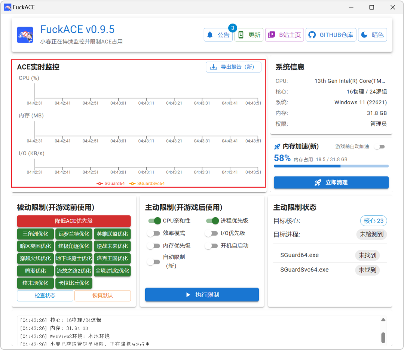Apply 逆战未来优化
Viewport: 404px width, 350px height.
point(112,246)
